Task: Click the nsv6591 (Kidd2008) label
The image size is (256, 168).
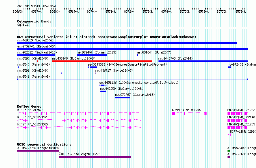Action: pyautogui.click(x=33, y=70)
